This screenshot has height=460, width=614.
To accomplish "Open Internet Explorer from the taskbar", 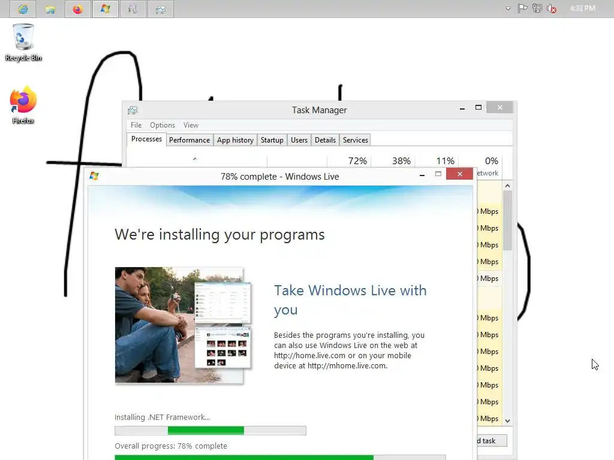I will point(23,8).
